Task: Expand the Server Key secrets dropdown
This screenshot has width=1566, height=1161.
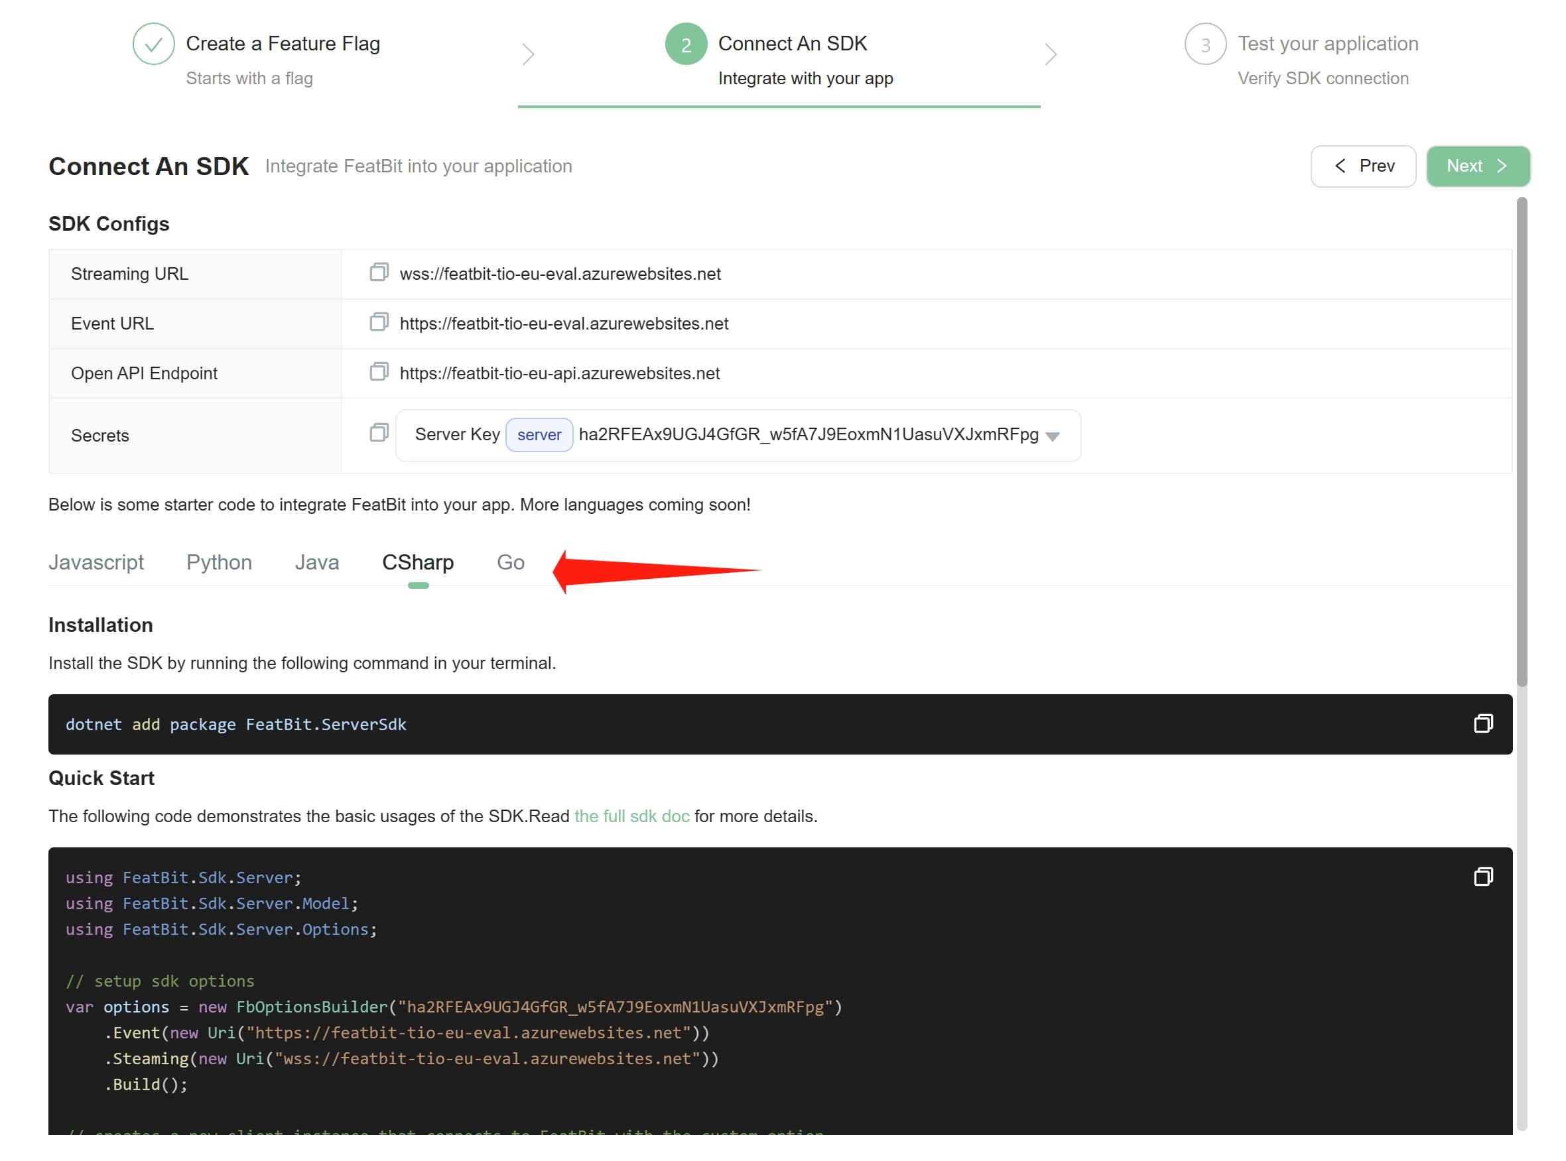Action: [737, 436]
